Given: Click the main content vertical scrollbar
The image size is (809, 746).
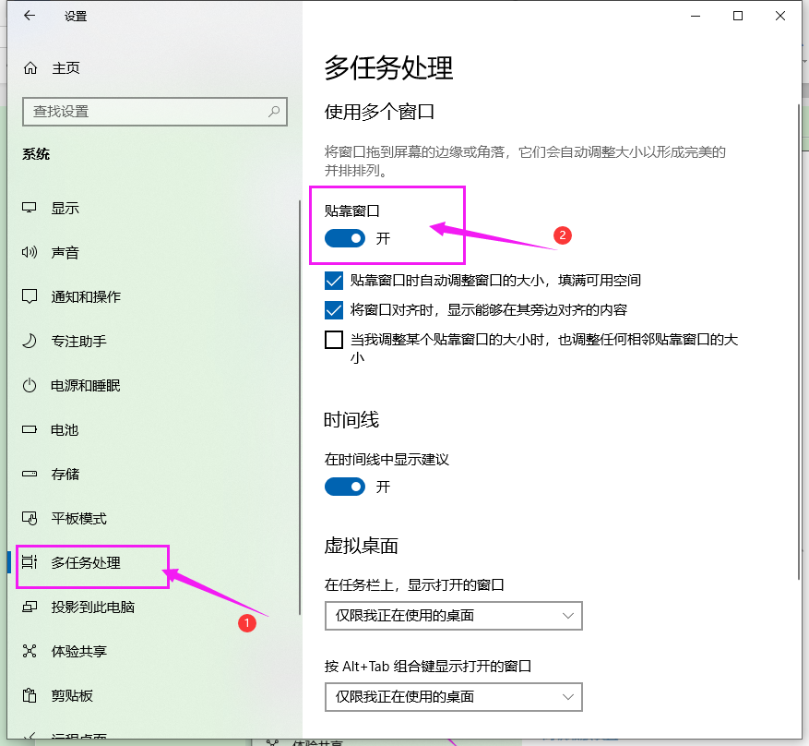Looking at the screenshot, I should pos(799,342).
